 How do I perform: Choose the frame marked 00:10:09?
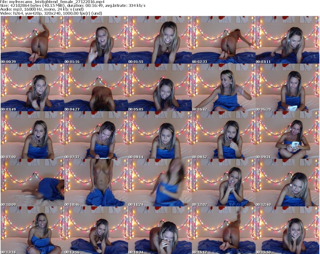click(x=32, y=183)
